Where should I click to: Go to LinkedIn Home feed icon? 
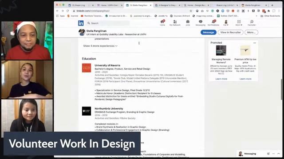(x=162, y=23)
